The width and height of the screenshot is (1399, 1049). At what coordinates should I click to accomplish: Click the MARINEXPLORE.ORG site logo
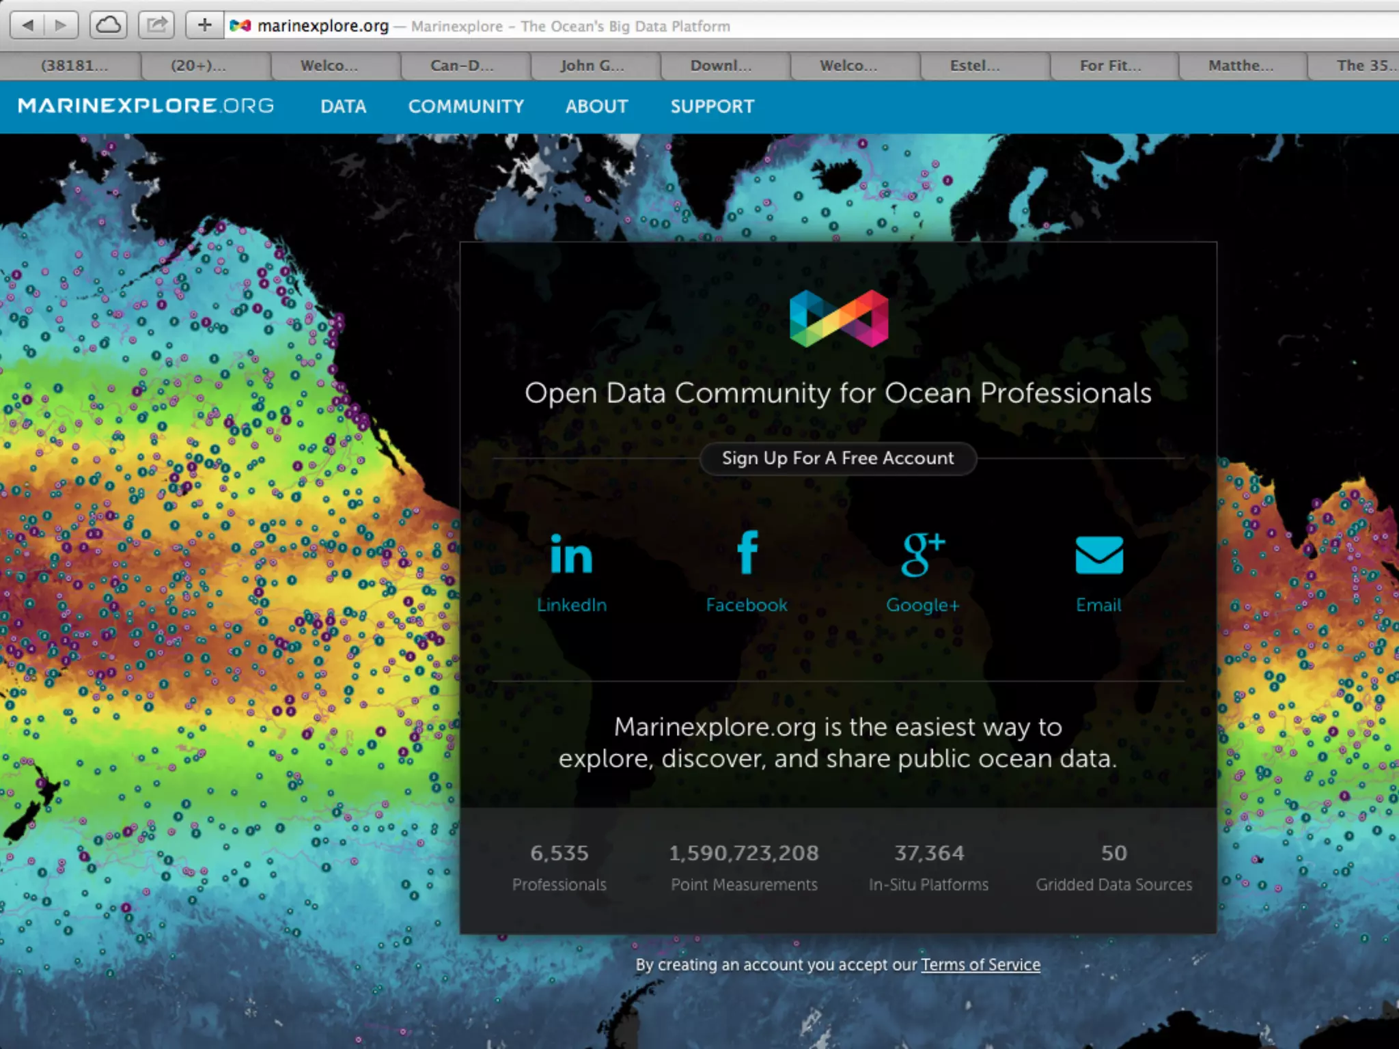click(146, 106)
